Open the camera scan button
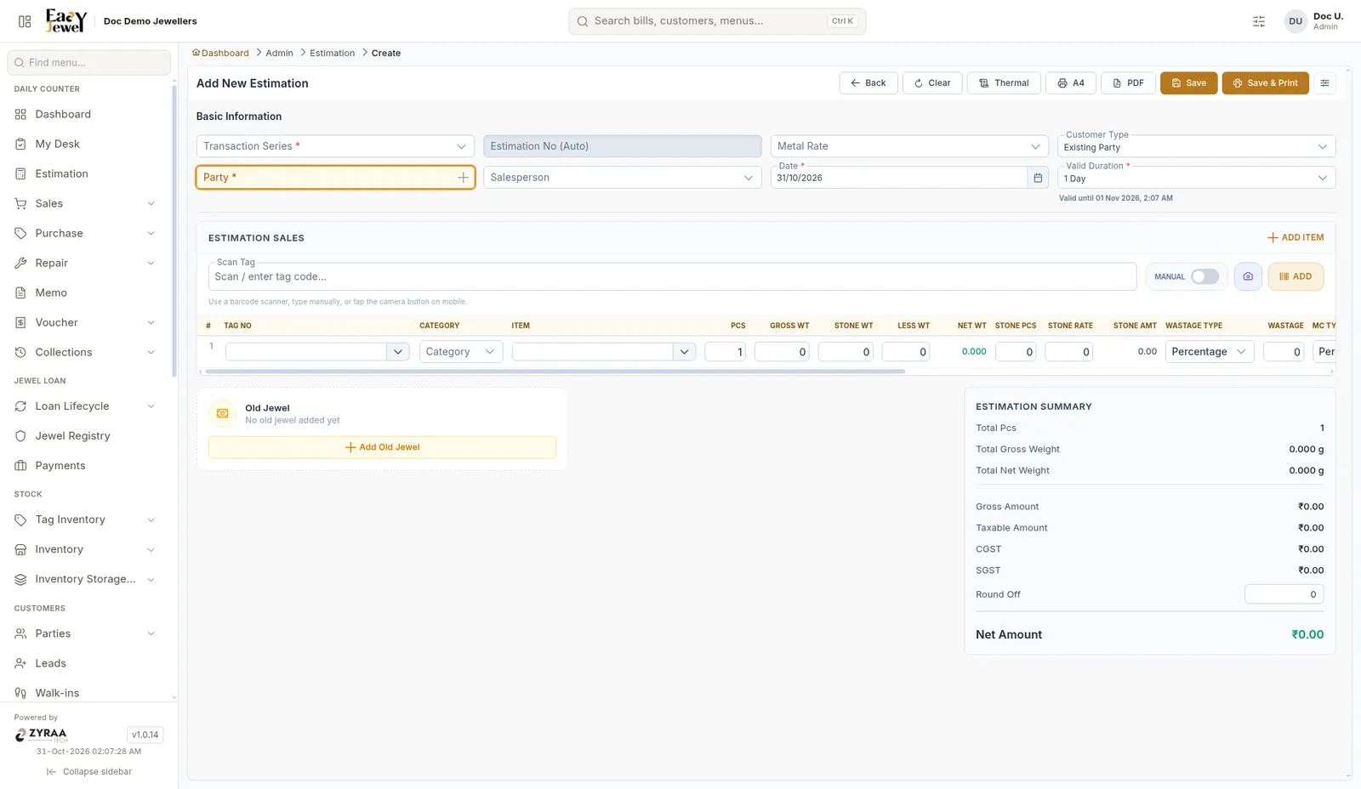 pos(1248,276)
